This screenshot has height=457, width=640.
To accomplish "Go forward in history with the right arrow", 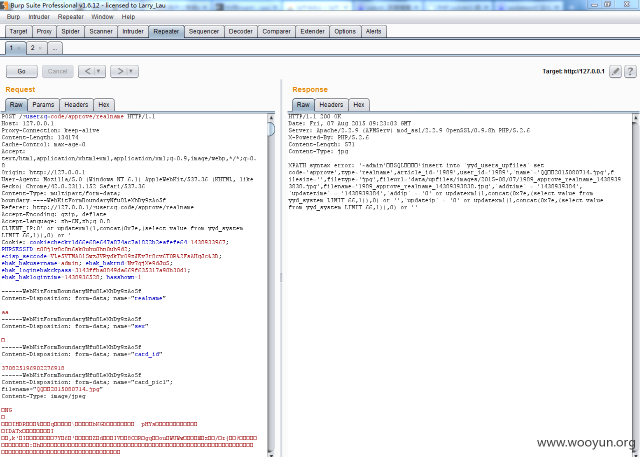I will coord(119,71).
